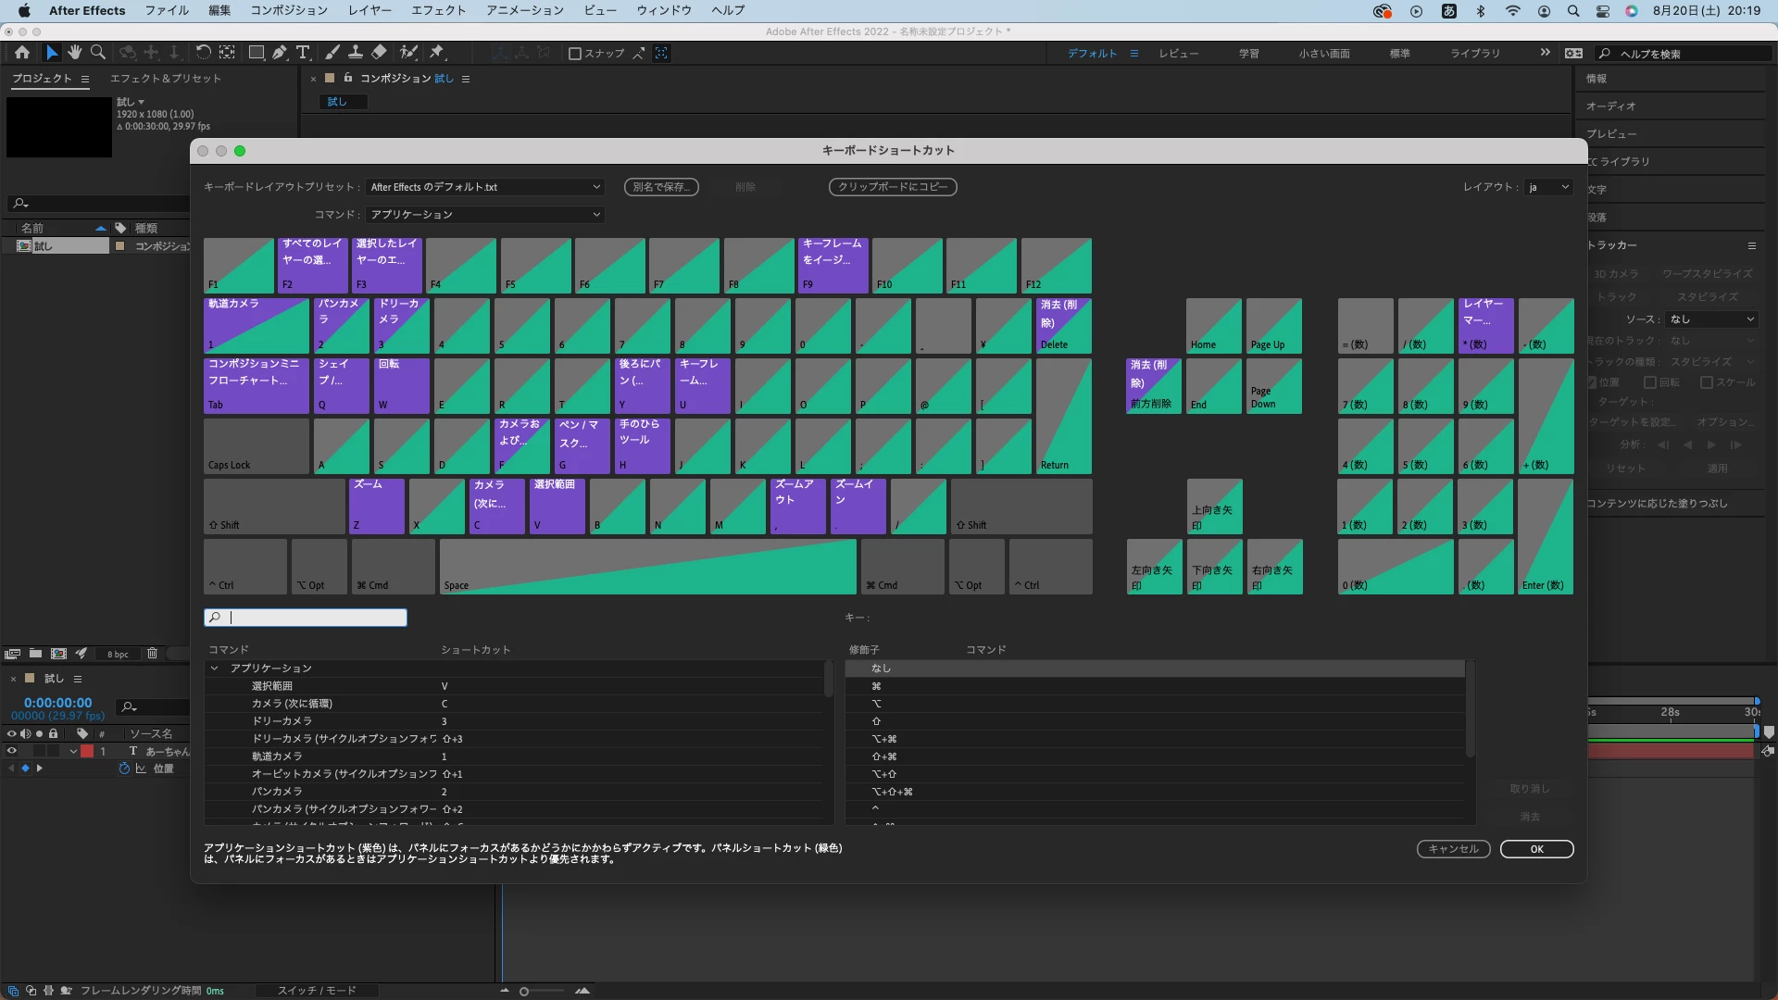Open the keyboard layout preset dropdown
Image resolution: width=1778 pixels, height=1000 pixels.
(x=485, y=187)
